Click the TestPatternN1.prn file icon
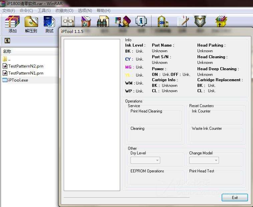This screenshot has height=207, width=253. [5, 73]
